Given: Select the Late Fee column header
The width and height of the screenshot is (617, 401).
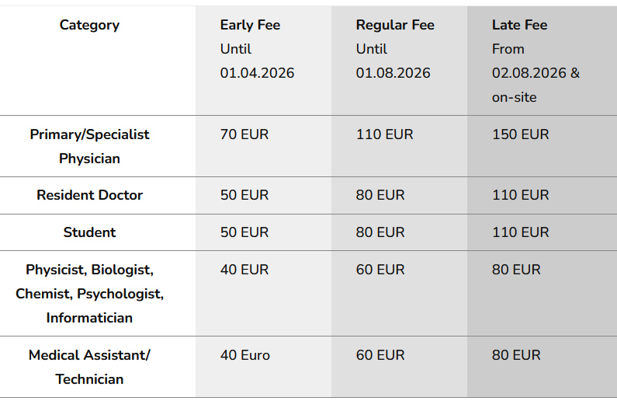Looking at the screenshot, I should tap(519, 25).
